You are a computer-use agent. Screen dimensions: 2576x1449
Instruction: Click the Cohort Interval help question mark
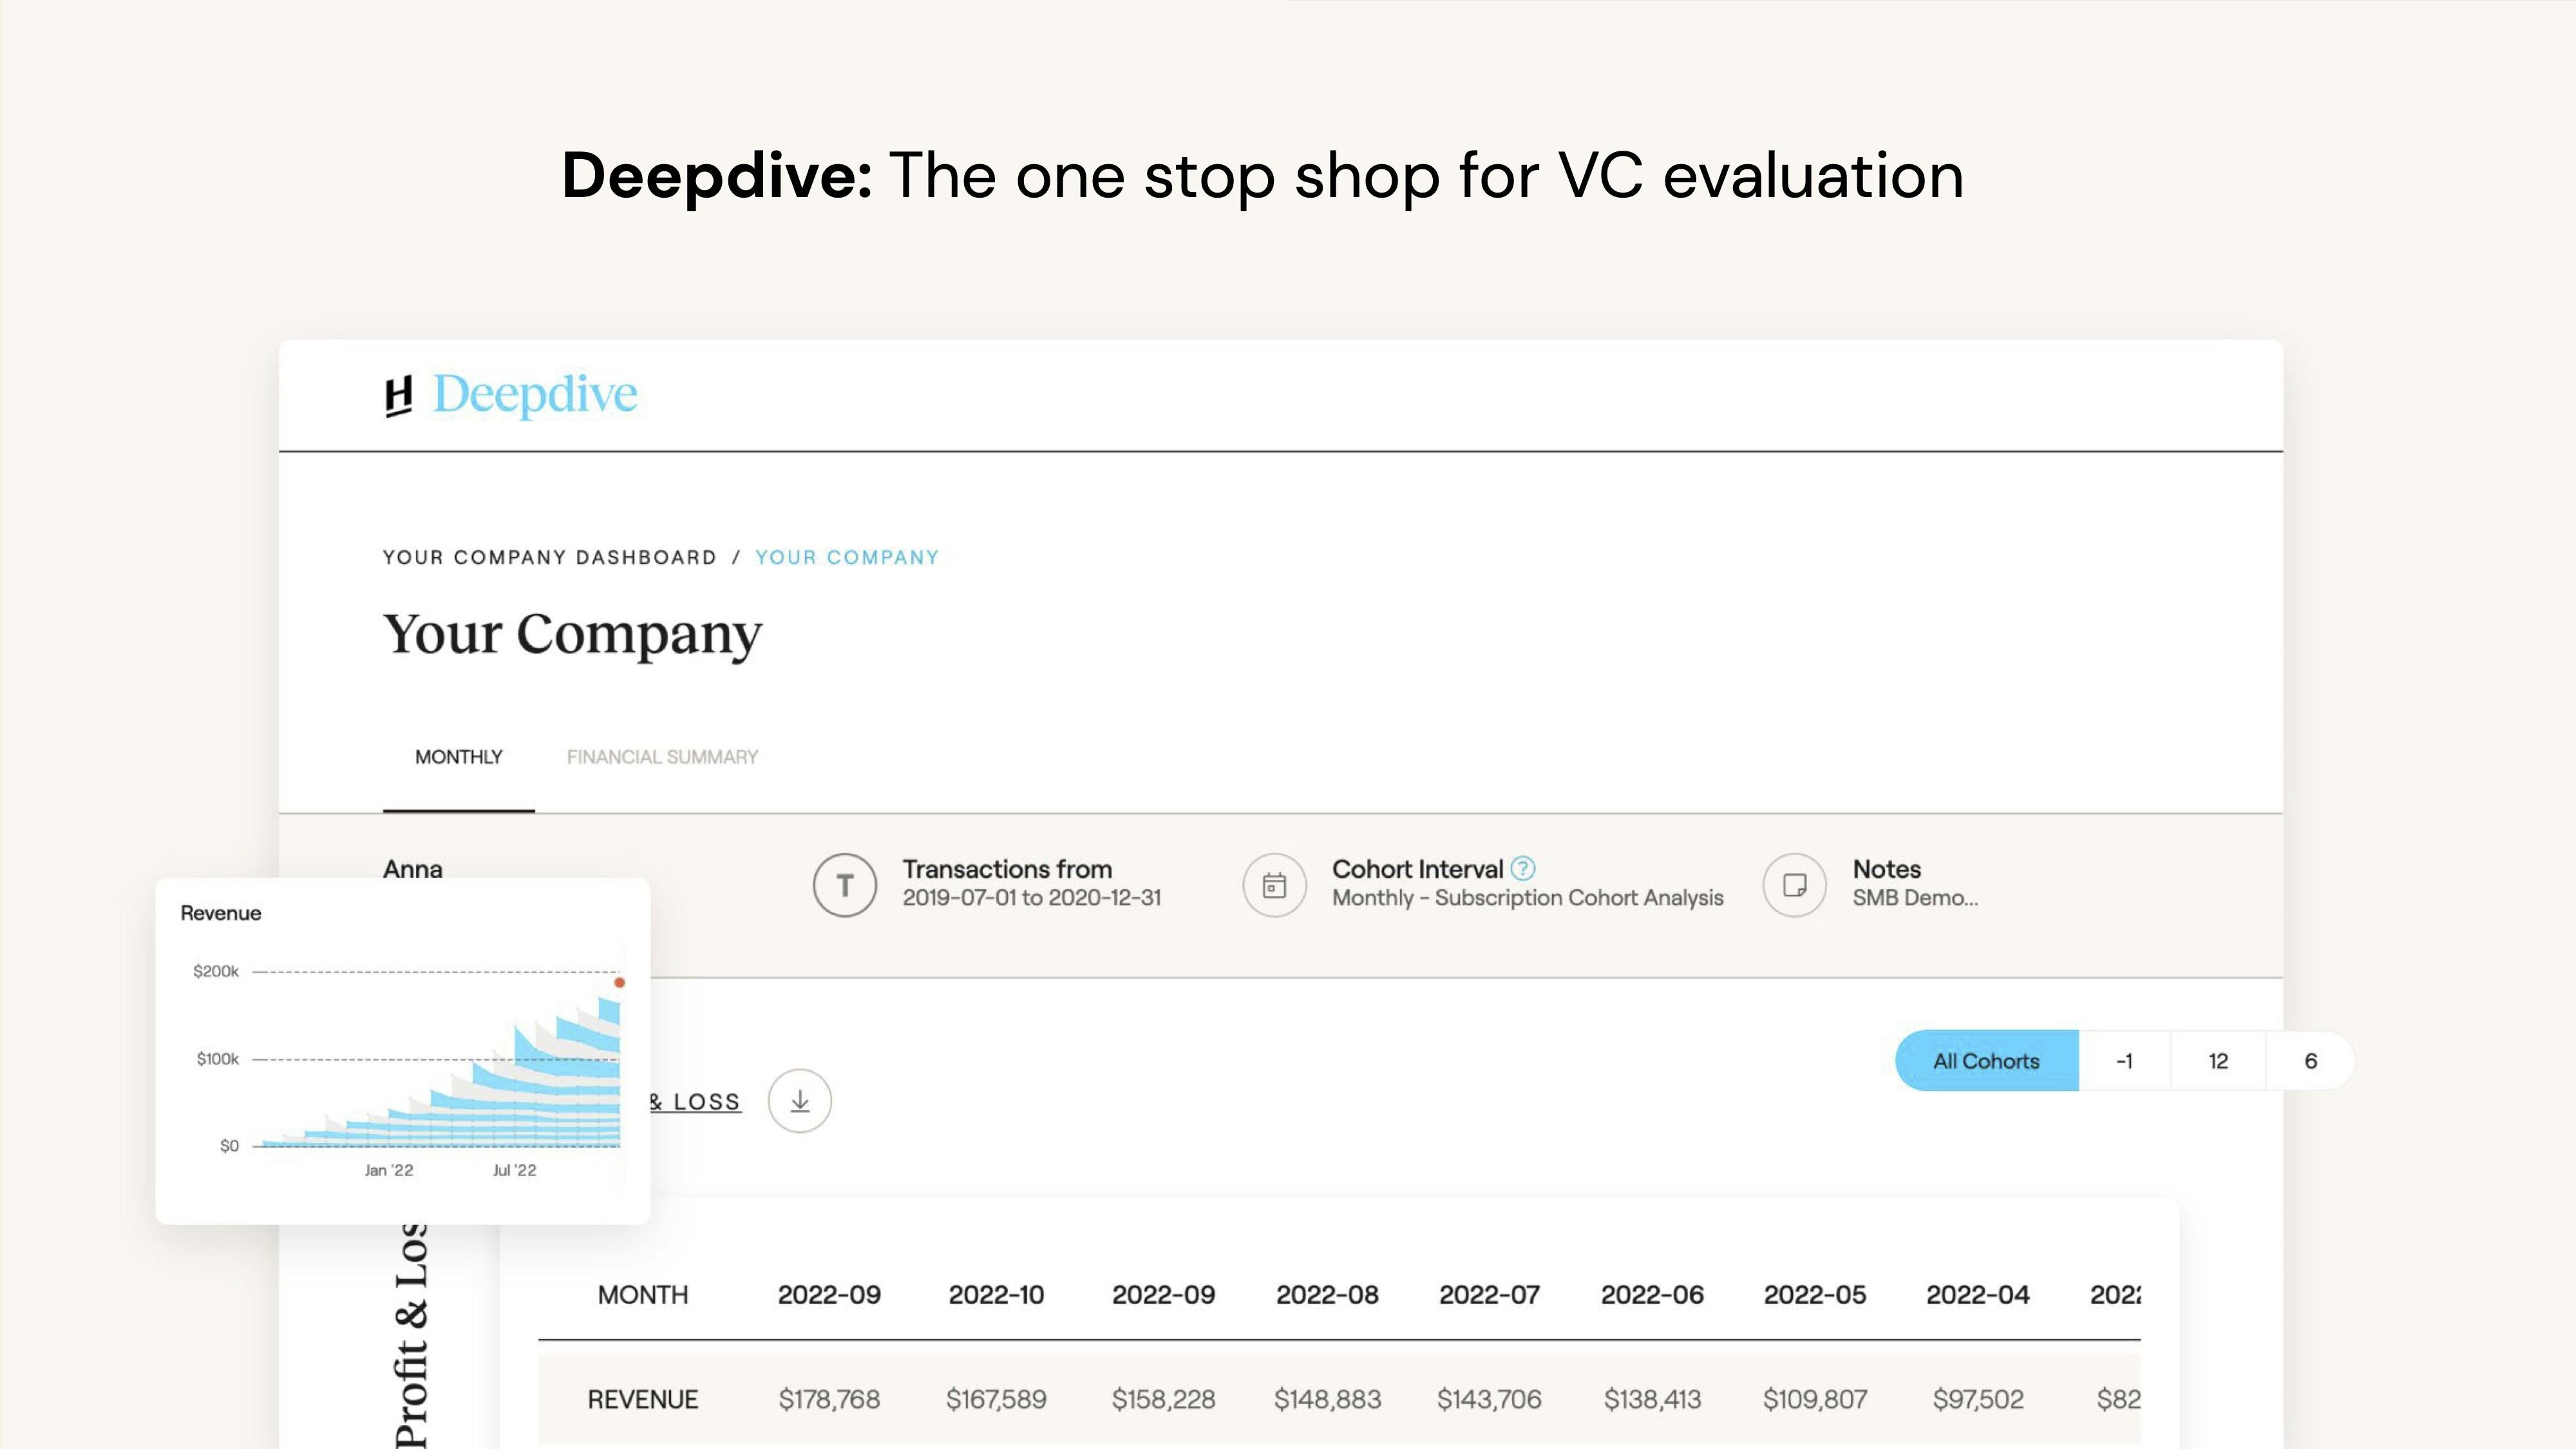coord(1523,868)
